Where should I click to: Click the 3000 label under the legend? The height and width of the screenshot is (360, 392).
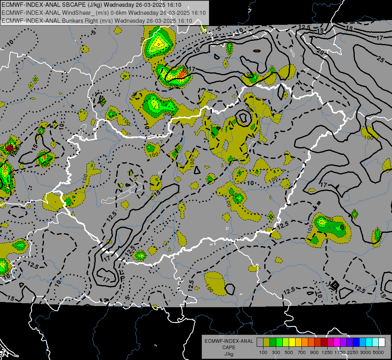pyautogui.click(x=366, y=352)
